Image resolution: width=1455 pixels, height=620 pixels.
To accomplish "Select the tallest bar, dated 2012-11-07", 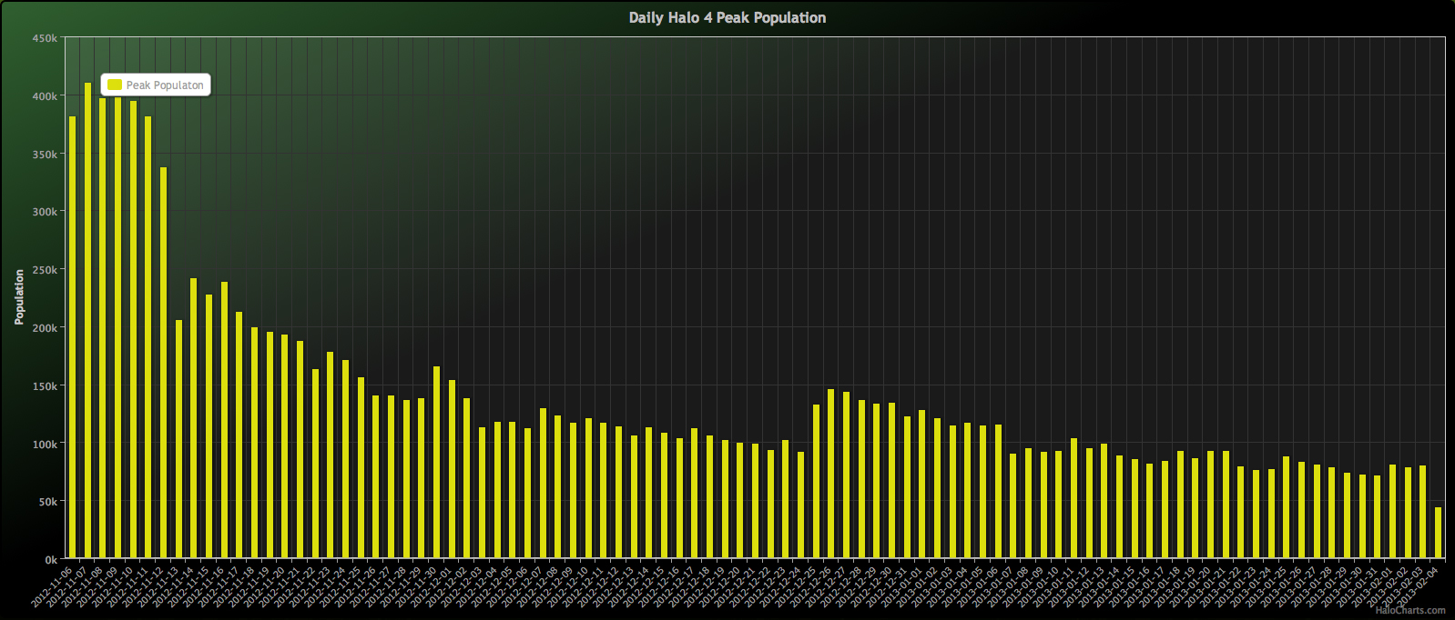I will (x=87, y=320).
